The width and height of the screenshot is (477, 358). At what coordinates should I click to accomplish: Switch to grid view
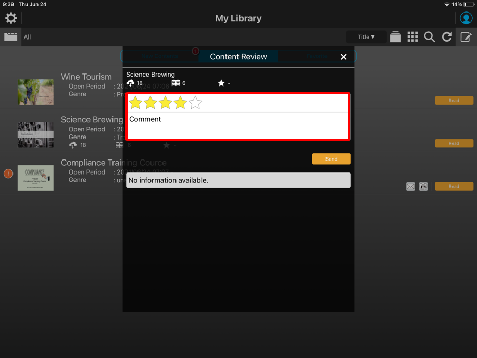point(412,37)
